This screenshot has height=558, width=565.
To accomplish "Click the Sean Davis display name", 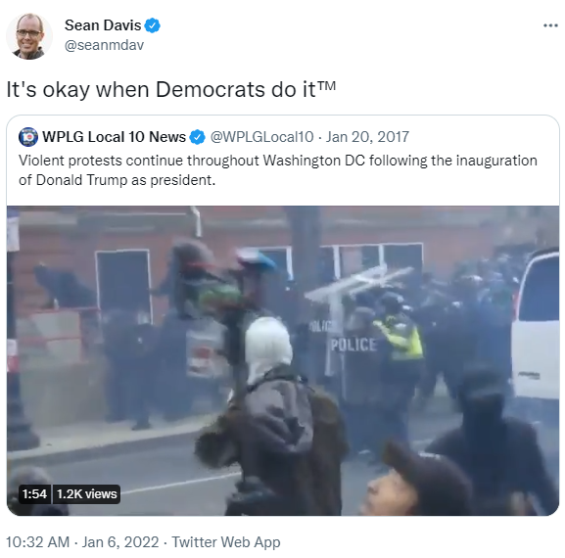I will [x=103, y=25].
